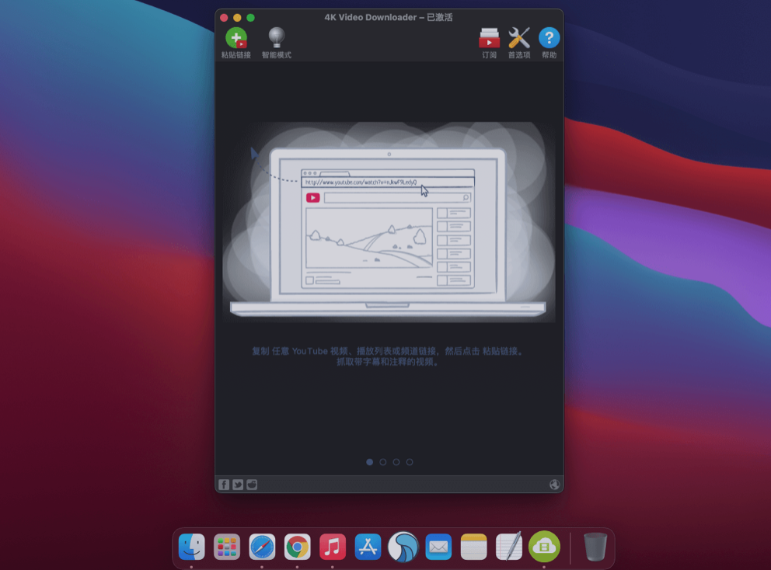Open the Trash in the Dock
771x570 pixels.
595,547
